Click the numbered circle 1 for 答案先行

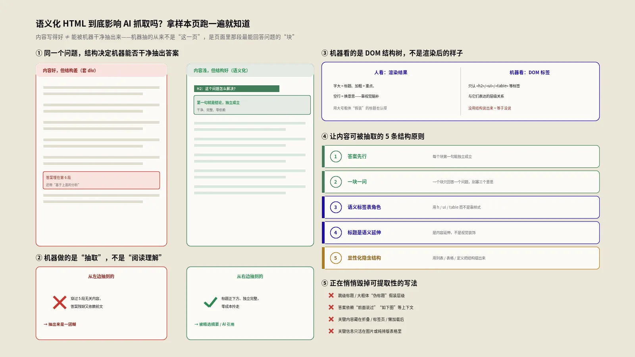click(336, 157)
